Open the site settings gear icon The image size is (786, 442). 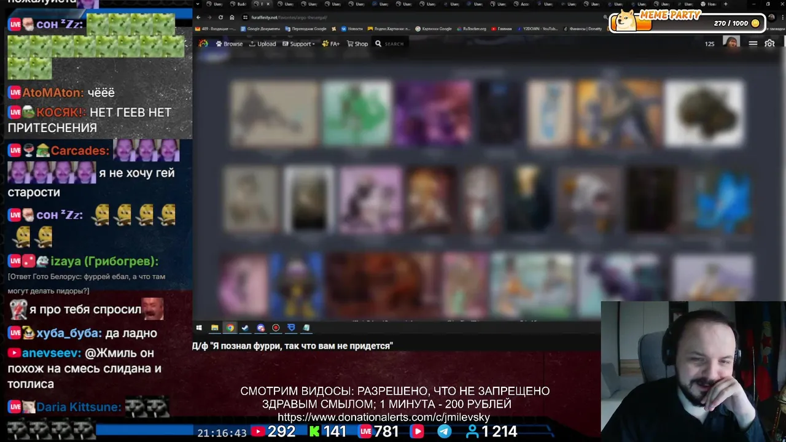(769, 44)
